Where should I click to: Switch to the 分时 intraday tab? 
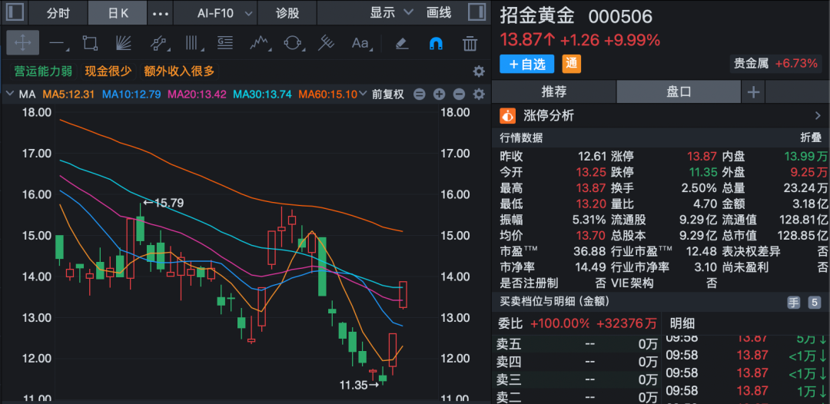[x=58, y=13]
